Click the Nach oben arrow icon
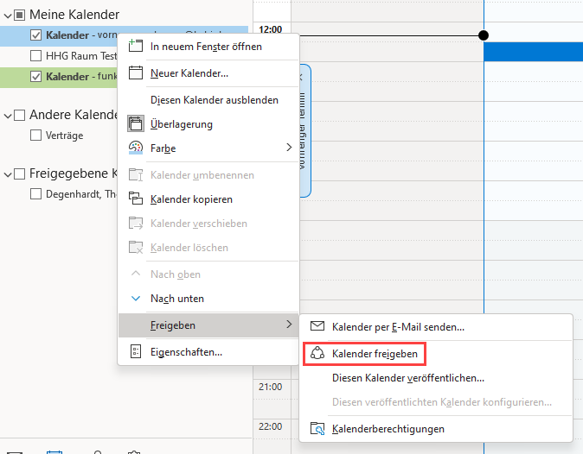This screenshot has height=454, width=583. (136, 274)
